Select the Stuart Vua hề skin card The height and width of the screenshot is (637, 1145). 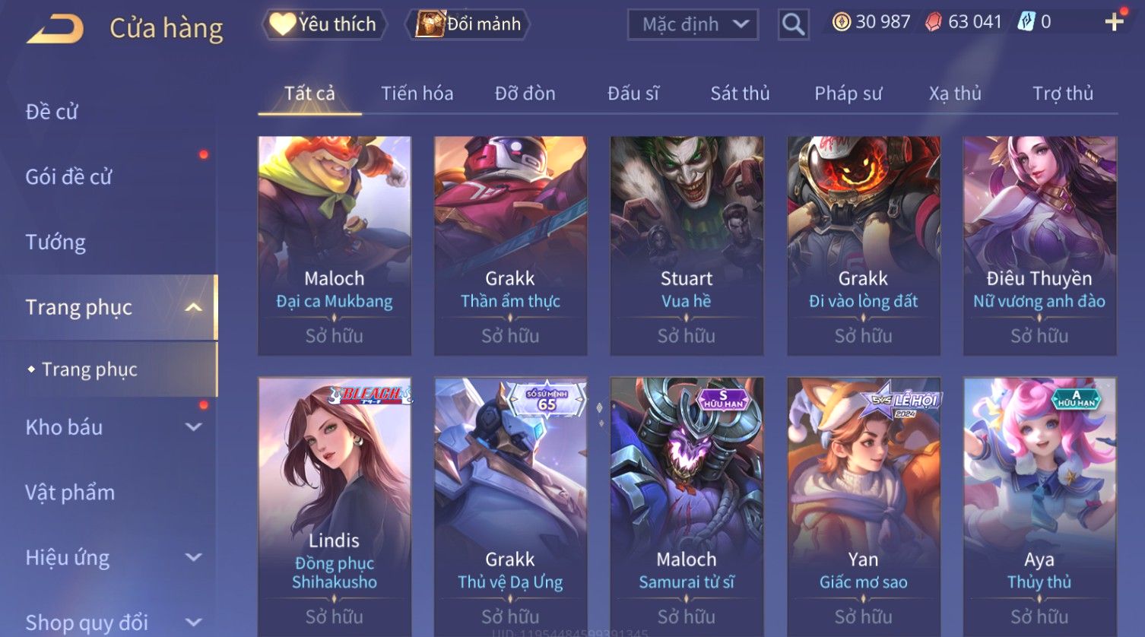coord(687,246)
